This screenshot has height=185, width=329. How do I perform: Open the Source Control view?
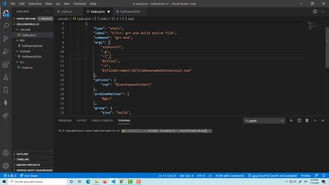click(6, 39)
